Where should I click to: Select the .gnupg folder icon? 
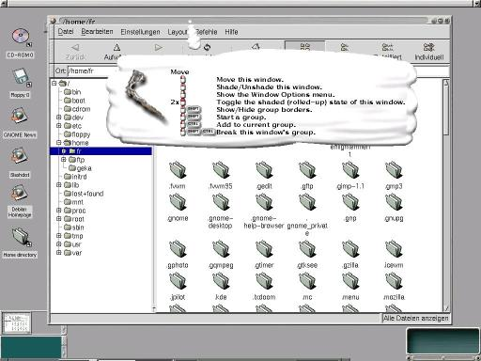394,202
